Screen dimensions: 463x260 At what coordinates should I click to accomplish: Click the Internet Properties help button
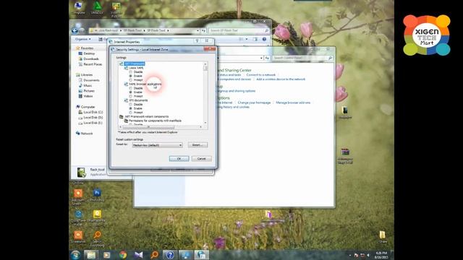click(x=197, y=41)
